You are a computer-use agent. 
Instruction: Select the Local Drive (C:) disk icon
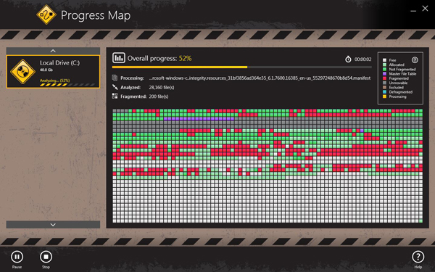[22, 72]
